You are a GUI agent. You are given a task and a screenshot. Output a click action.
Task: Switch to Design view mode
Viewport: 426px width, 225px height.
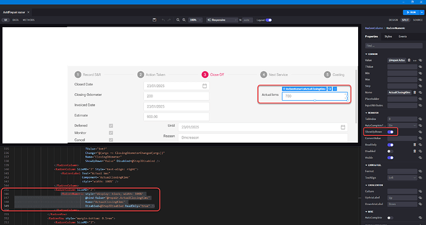[x=393, y=20]
